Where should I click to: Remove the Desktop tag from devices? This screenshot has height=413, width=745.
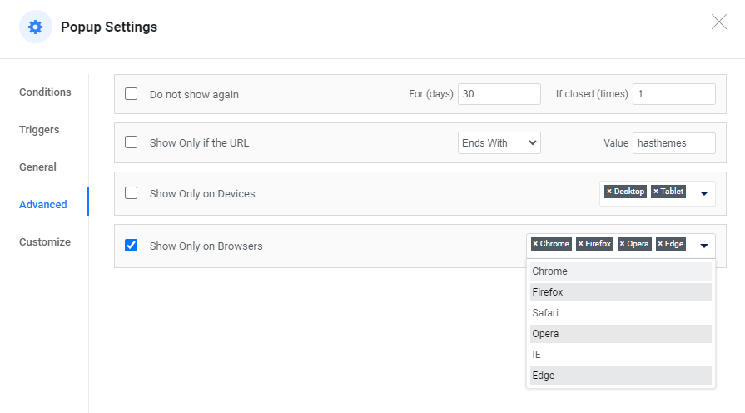pos(609,192)
